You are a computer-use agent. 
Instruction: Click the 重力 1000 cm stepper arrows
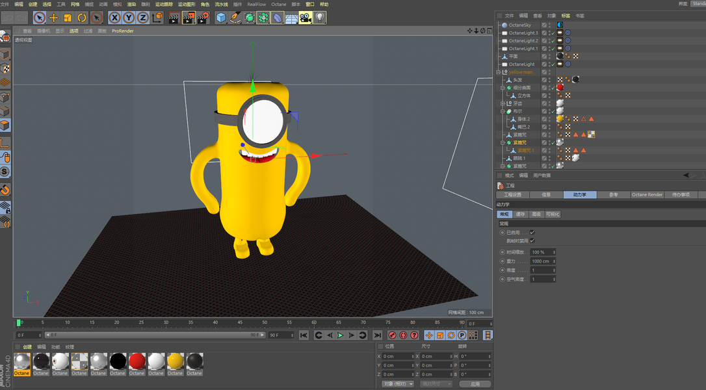pyautogui.click(x=554, y=261)
